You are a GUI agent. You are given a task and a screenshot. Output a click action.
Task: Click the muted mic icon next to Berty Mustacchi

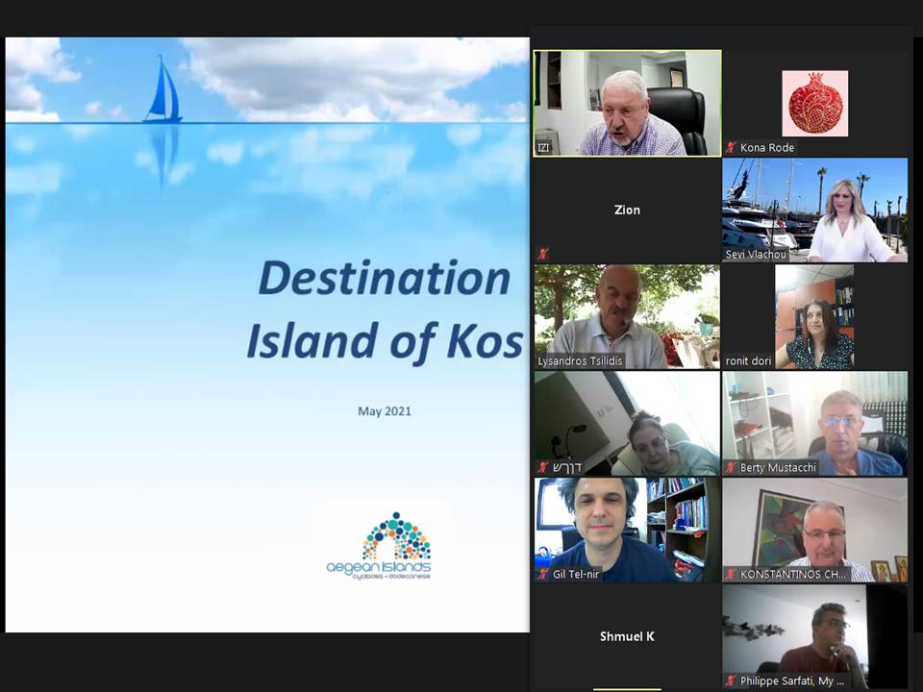pyautogui.click(x=731, y=468)
